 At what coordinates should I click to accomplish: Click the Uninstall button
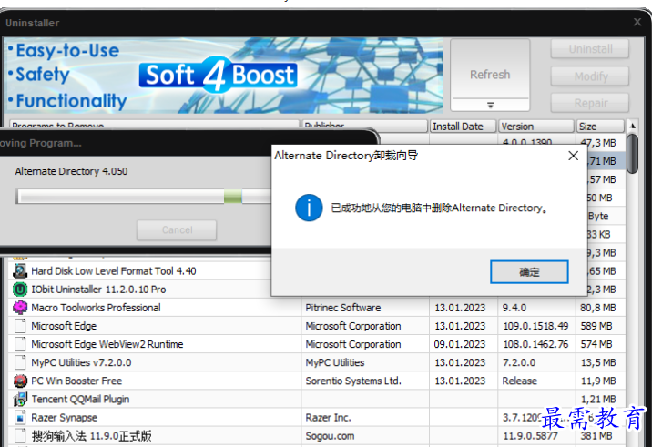590,49
